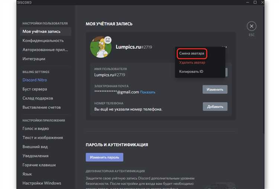Viewport: 279px width, 189px height.
Task: Click the МОЯ УЧЁТНАЯ ЗАПИСЬ heading
Action: 109,24
